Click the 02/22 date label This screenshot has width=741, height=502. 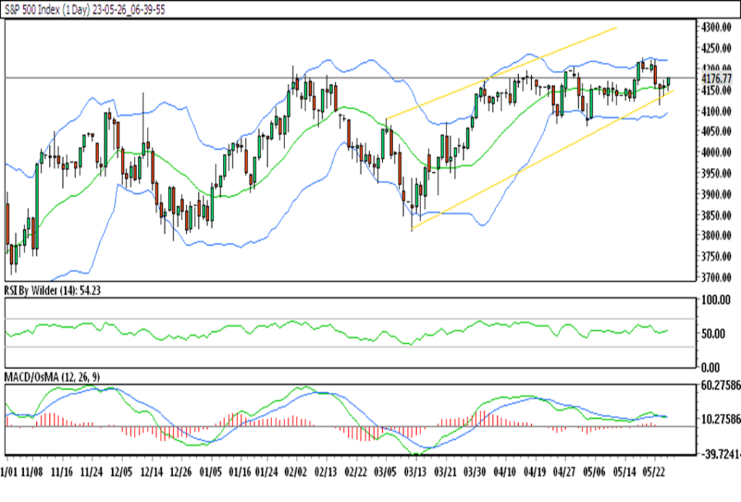[356, 472]
